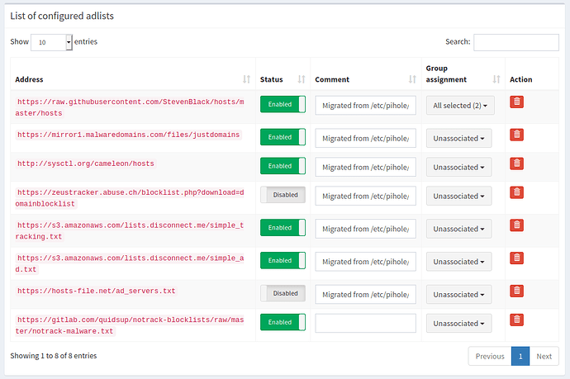Open the 'All selected (2)' group dropdown
Screen dimensions: 570x379
459,105
